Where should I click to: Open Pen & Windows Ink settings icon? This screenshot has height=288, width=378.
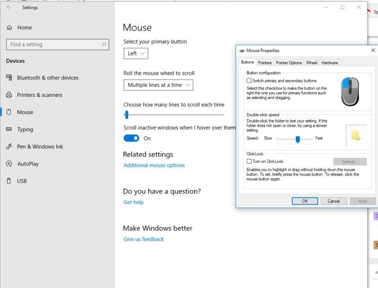(9, 147)
